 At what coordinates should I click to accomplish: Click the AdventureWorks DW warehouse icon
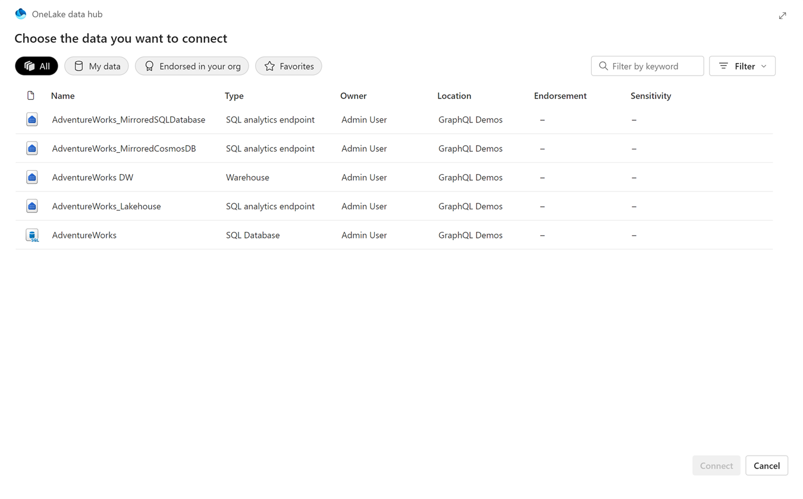(x=32, y=177)
